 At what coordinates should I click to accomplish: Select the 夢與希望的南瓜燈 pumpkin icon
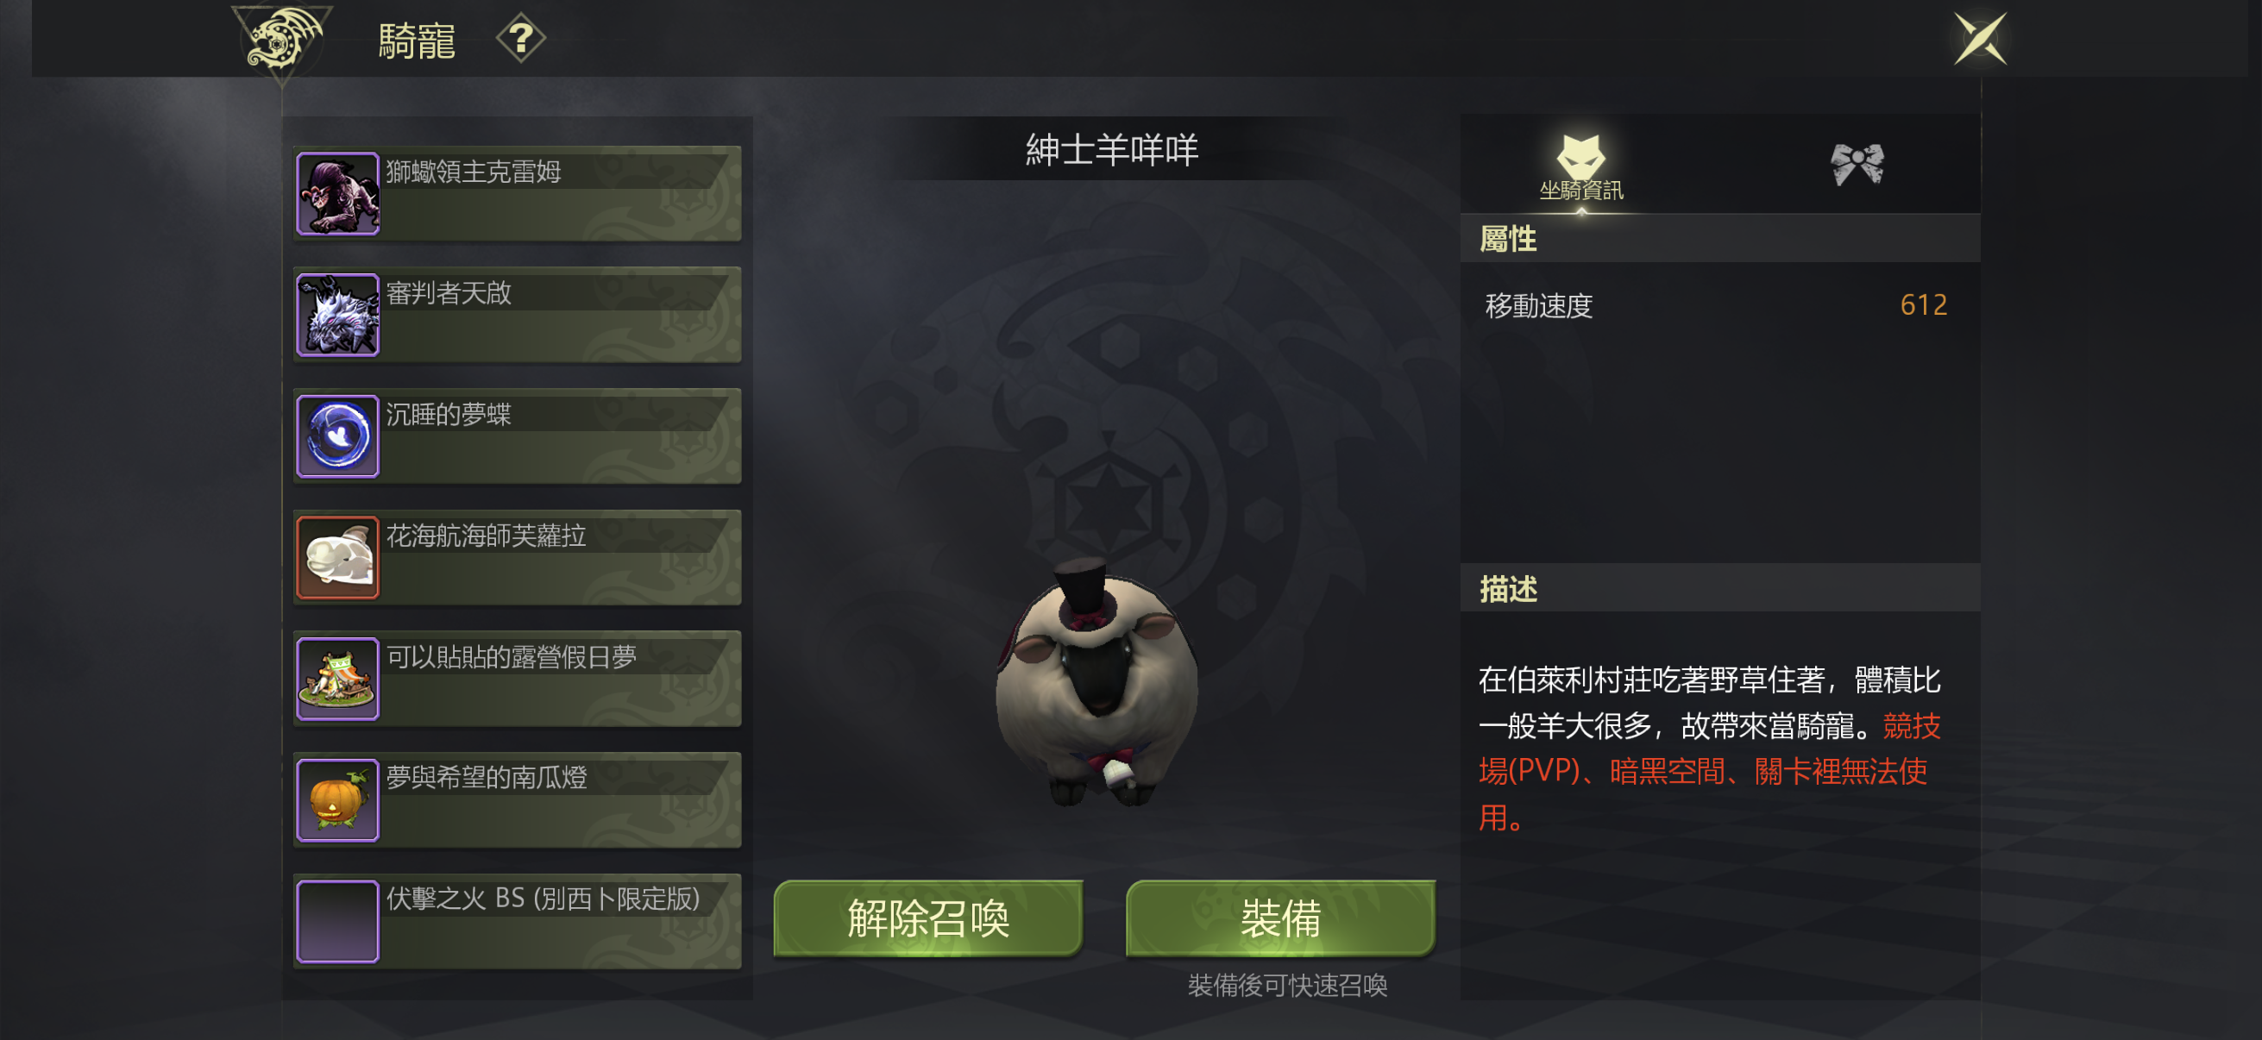pos(338,799)
